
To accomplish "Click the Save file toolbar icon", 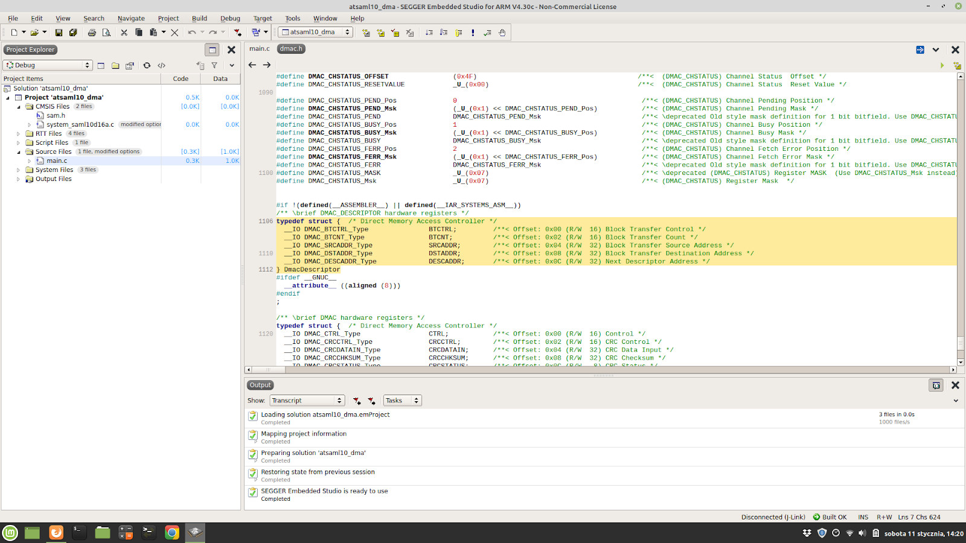I will point(59,33).
